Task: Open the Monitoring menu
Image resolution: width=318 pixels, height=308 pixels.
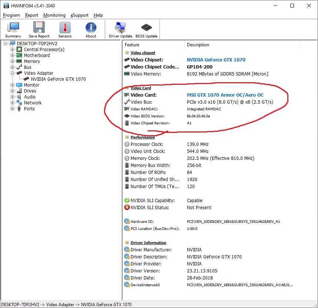Action: (x=54, y=15)
